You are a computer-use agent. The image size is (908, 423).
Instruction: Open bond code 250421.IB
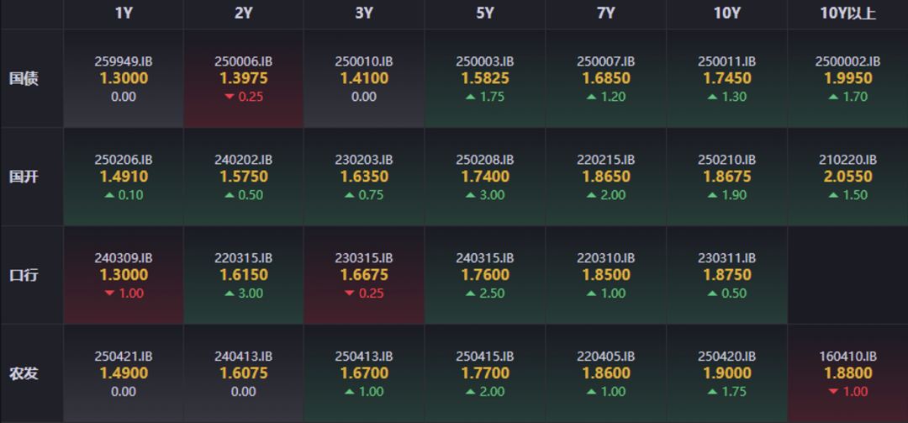tap(123, 356)
